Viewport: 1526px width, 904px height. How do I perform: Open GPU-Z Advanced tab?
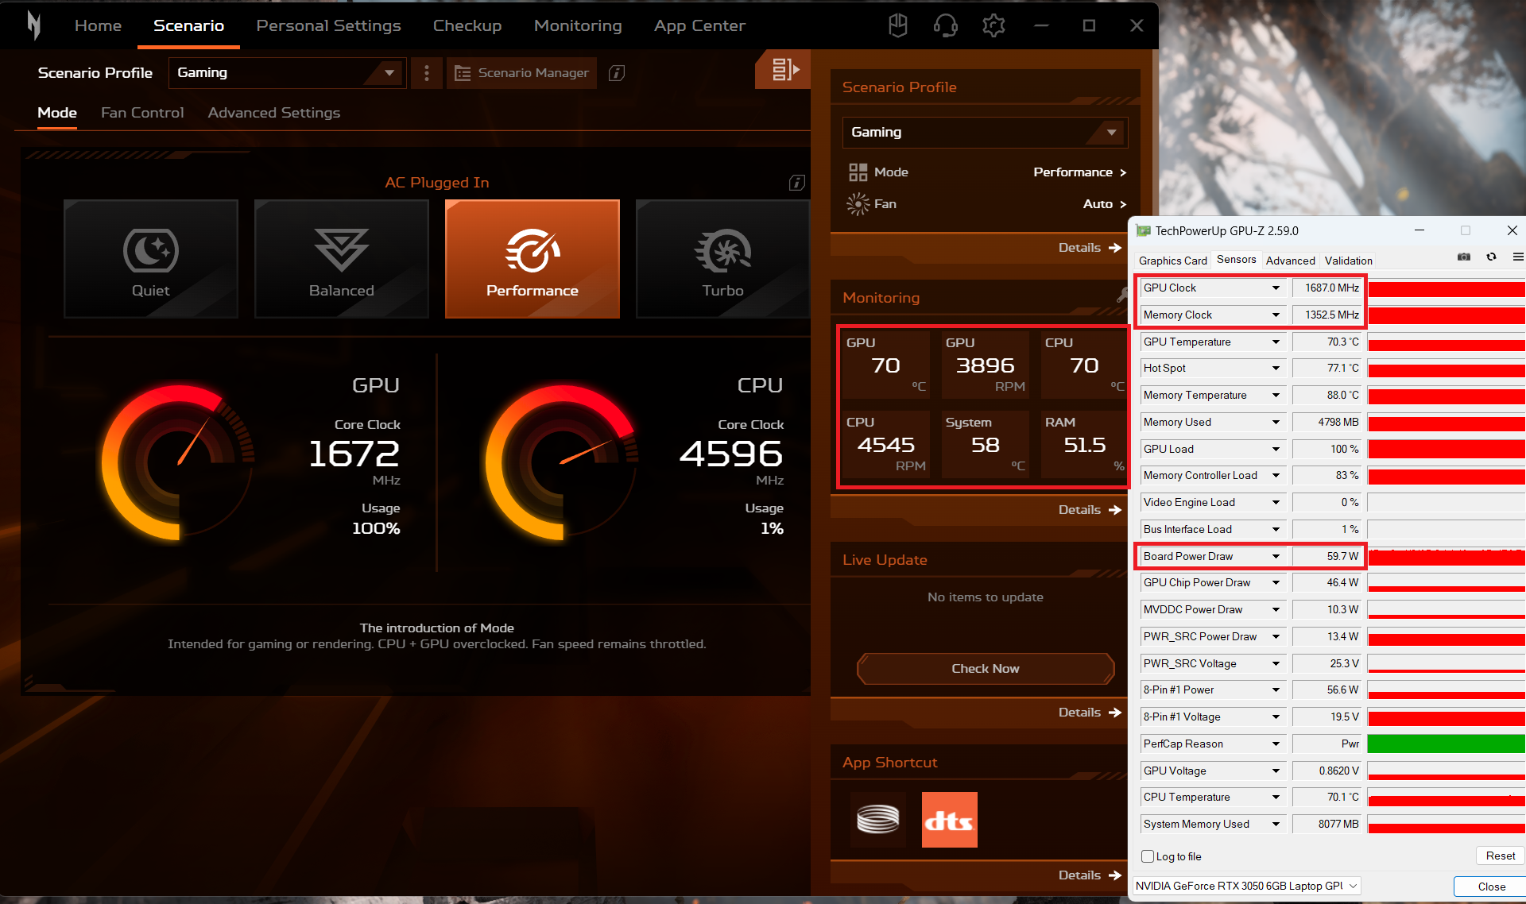[x=1290, y=261]
